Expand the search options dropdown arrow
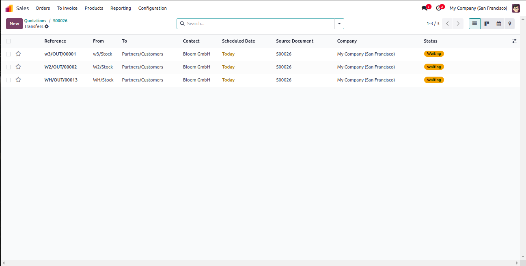 [x=339, y=24]
